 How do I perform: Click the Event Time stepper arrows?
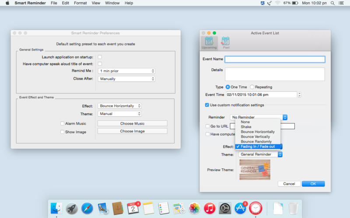(299, 95)
